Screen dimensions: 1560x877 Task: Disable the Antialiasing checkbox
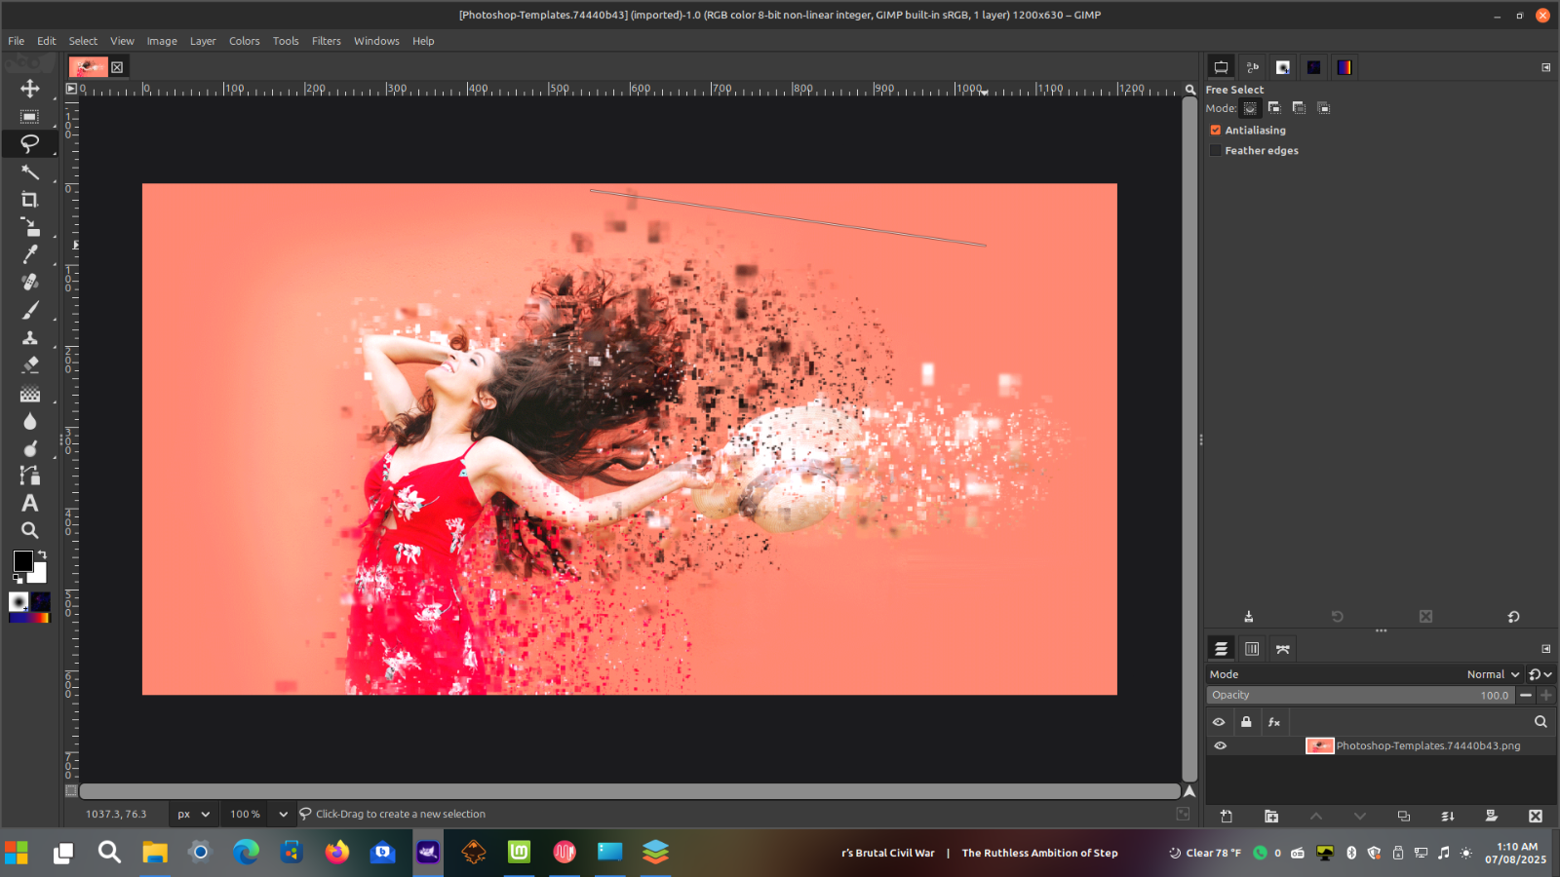pos(1216,130)
